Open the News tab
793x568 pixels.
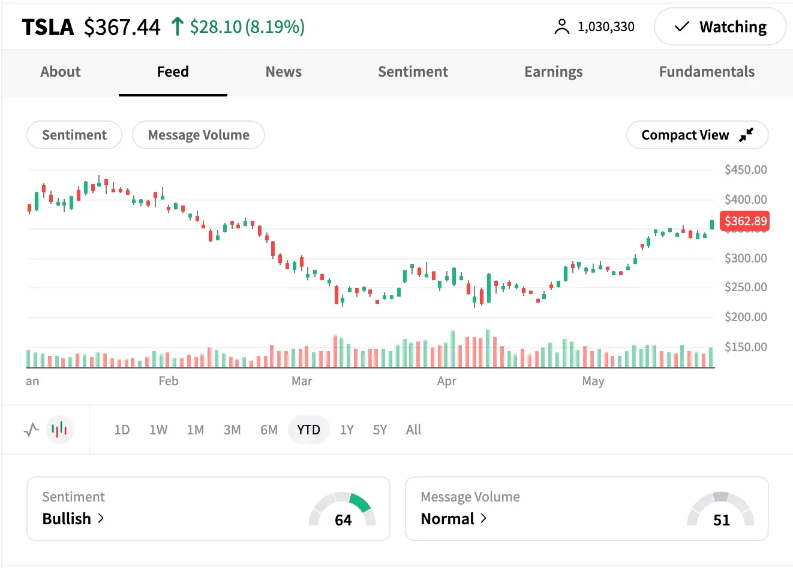coord(284,72)
